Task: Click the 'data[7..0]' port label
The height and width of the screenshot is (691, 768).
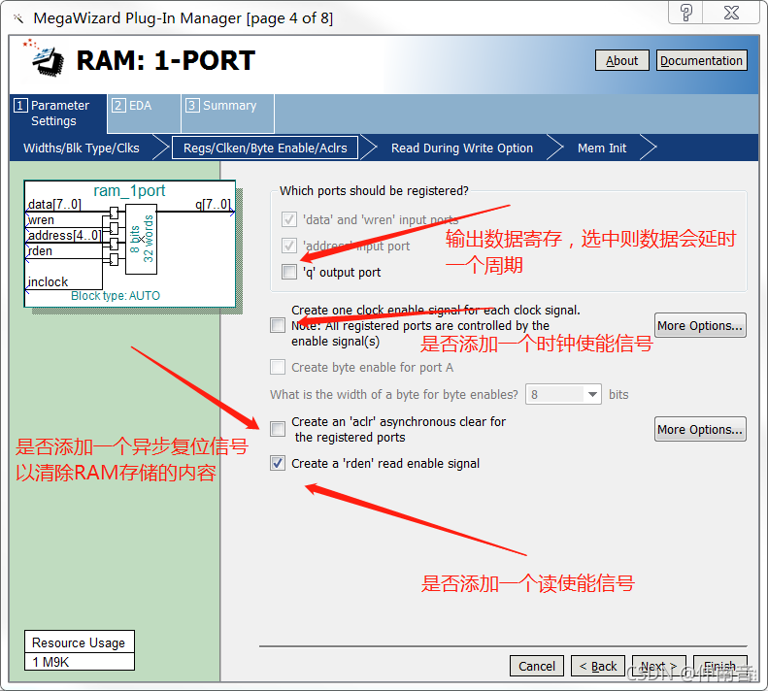Action: [x=54, y=204]
